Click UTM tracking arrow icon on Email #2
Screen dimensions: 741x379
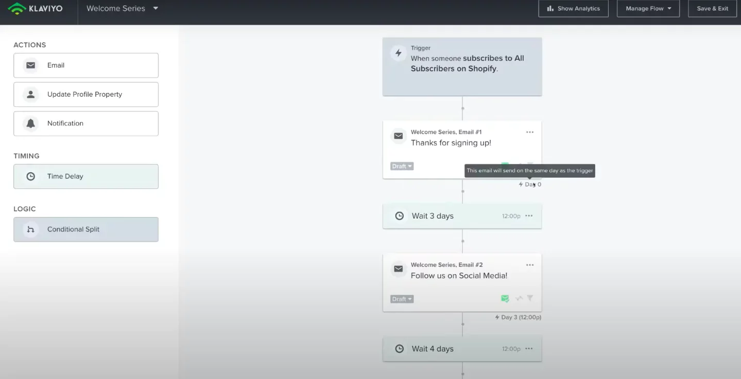coord(519,298)
